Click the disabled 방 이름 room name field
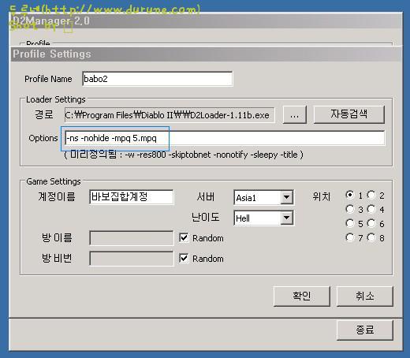Image resolution: width=410 pixels, height=358 pixels. [131, 238]
